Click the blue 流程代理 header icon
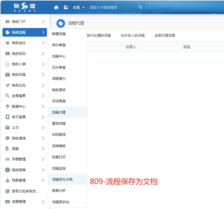 click(x=61, y=23)
